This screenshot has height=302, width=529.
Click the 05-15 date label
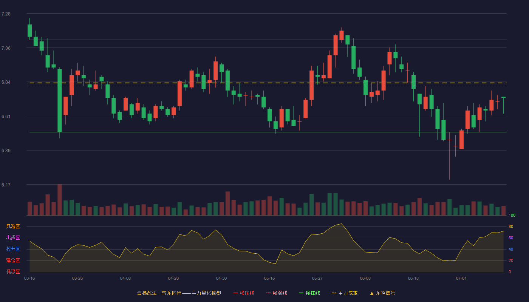coord(269,278)
